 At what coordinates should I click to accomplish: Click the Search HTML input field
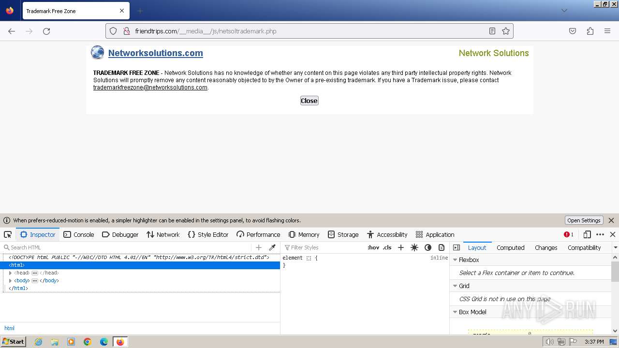(x=127, y=247)
